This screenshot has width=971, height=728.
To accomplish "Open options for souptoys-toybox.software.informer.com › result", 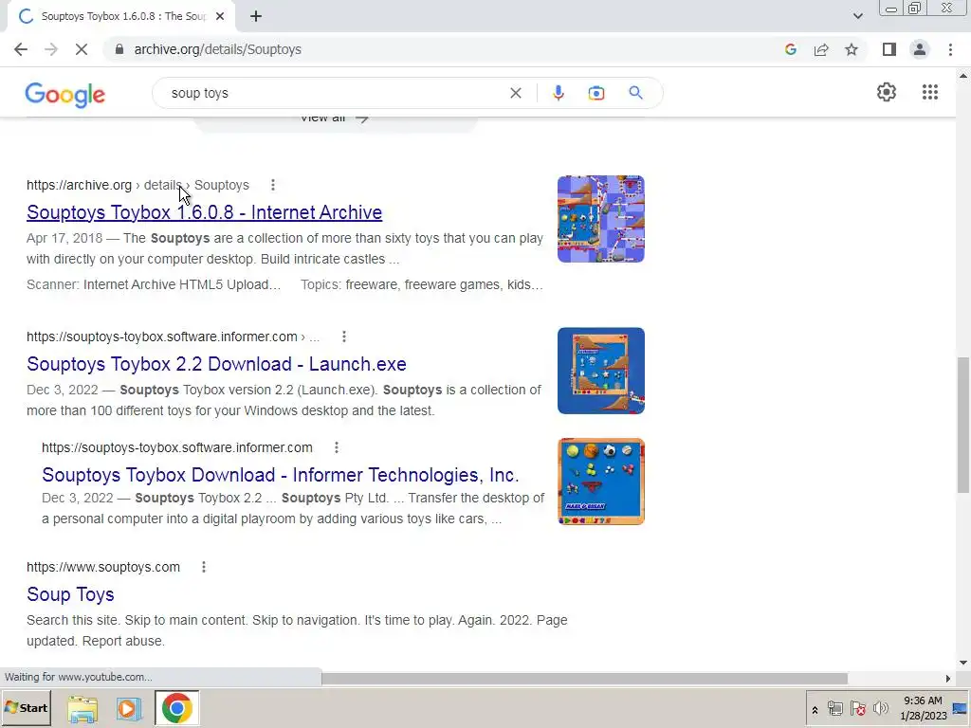I will point(343,337).
